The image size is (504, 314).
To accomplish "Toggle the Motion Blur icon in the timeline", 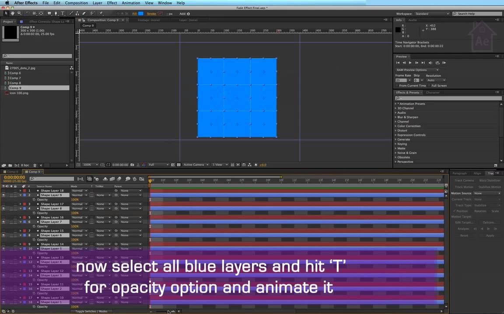I will click(119, 179).
